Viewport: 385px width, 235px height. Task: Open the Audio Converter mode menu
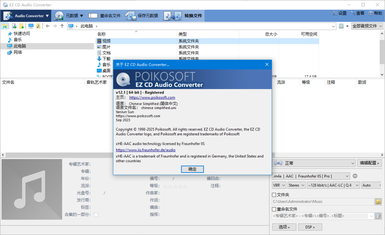click(x=26, y=16)
